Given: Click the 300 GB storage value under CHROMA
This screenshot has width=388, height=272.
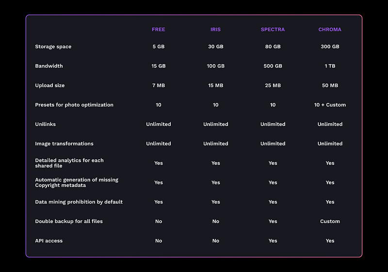Looking at the screenshot, I should 330,47.
